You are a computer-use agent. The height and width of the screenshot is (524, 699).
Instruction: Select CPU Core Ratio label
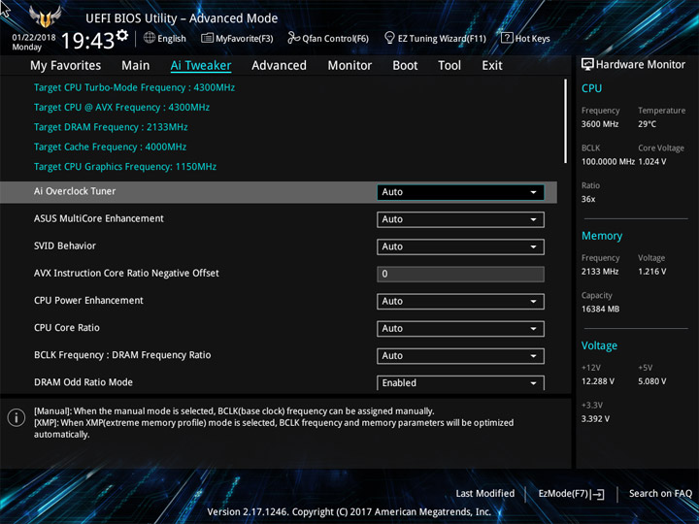[66, 328]
